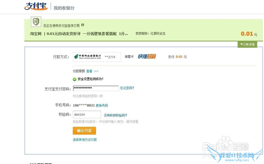
Task: Click the green 保 guarantee shield icon
Action: (x=36, y=22)
